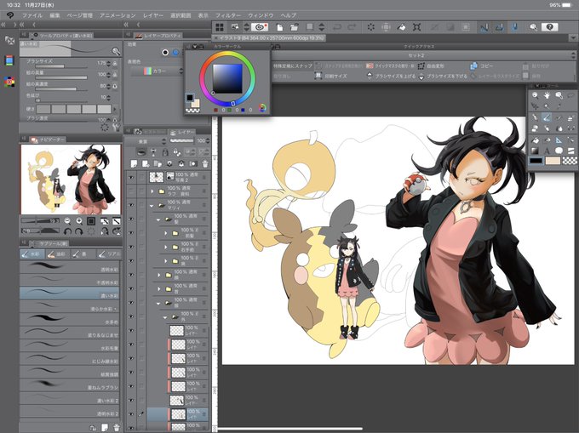Switch to the 油彩 sub tool tab

point(57,254)
